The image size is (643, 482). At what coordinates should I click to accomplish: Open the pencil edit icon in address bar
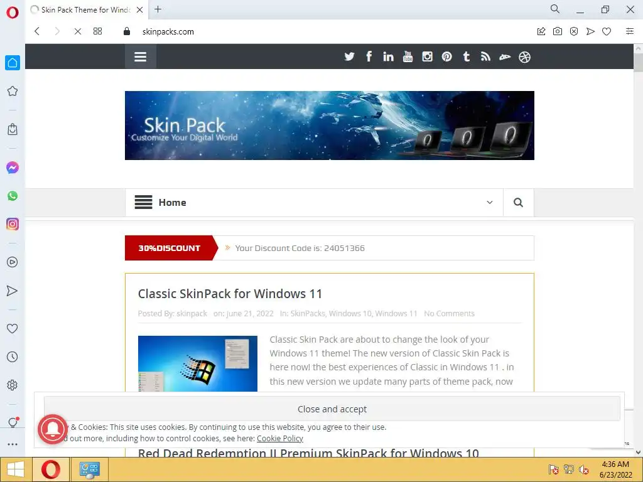pyautogui.click(x=541, y=31)
